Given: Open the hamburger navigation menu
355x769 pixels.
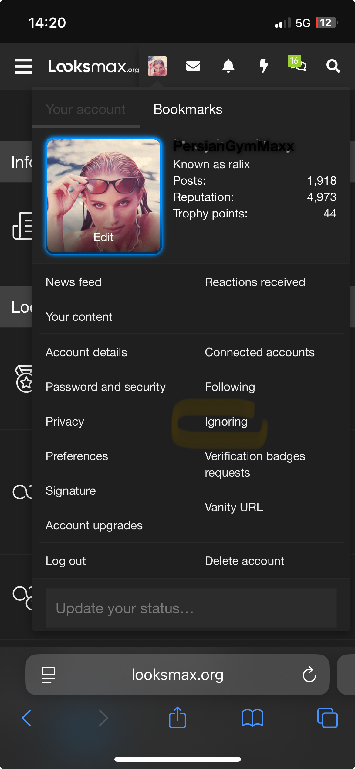Looking at the screenshot, I should (24, 66).
